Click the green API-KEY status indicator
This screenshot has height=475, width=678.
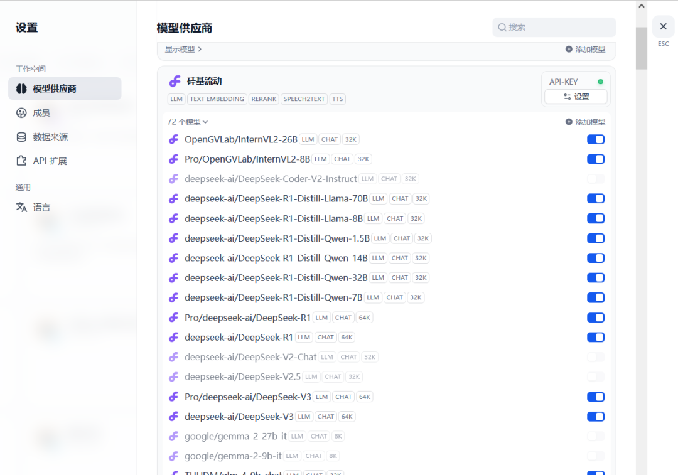(600, 82)
